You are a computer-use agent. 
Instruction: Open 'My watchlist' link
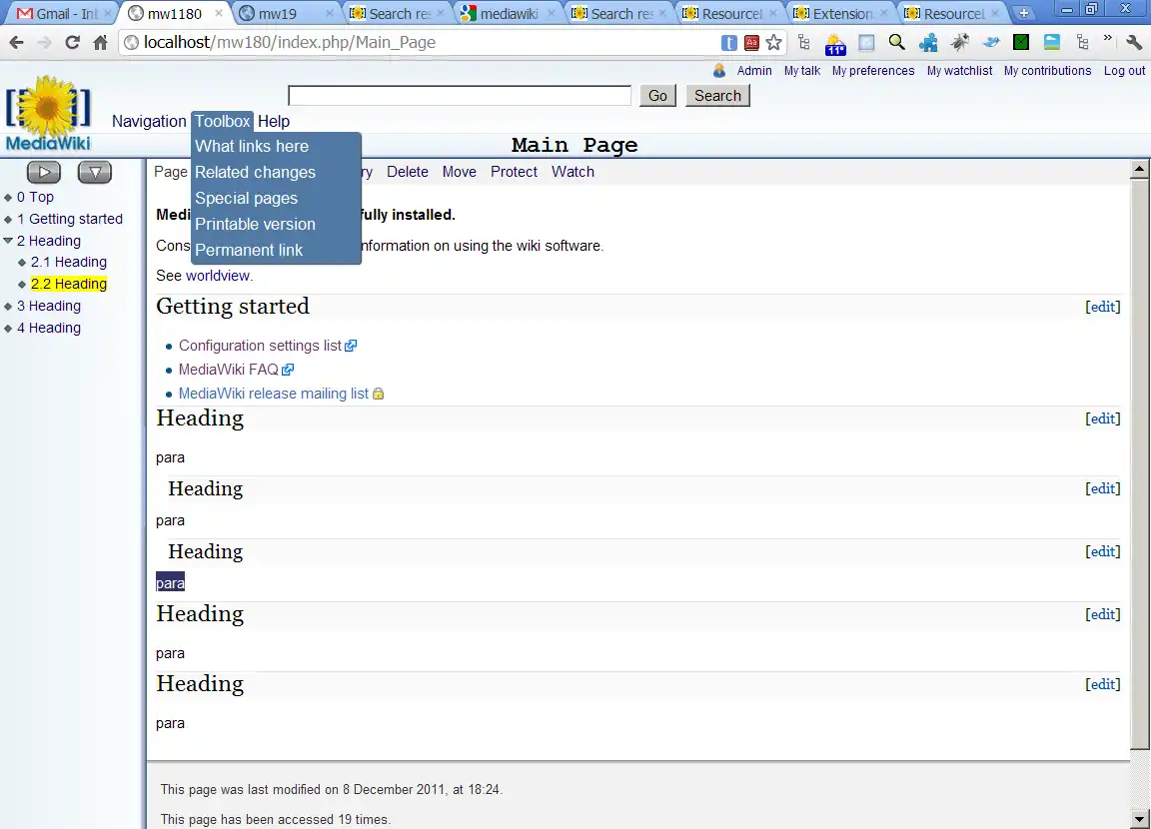tap(959, 71)
